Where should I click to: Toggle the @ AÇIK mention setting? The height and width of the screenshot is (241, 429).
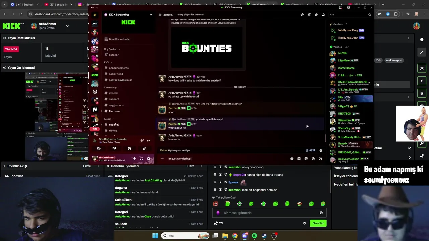coord(310,150)
